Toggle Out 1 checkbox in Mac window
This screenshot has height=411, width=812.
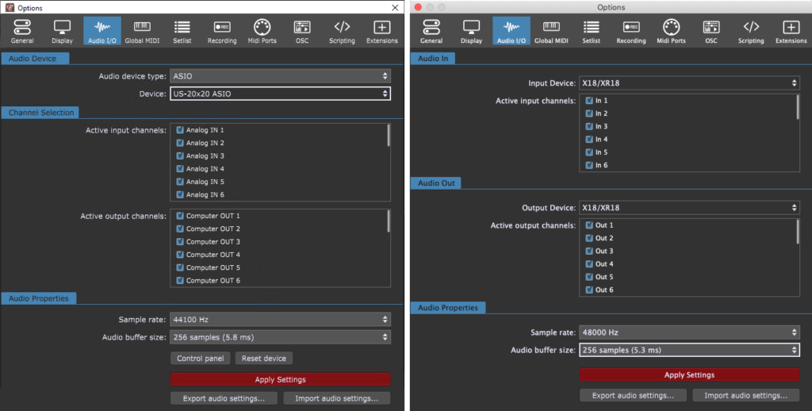(589, 225)
